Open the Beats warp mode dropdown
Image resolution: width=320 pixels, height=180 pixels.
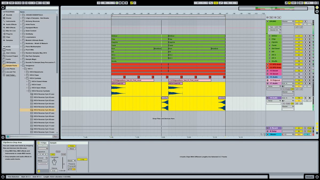pyautogui.click(x=71, y=161)
